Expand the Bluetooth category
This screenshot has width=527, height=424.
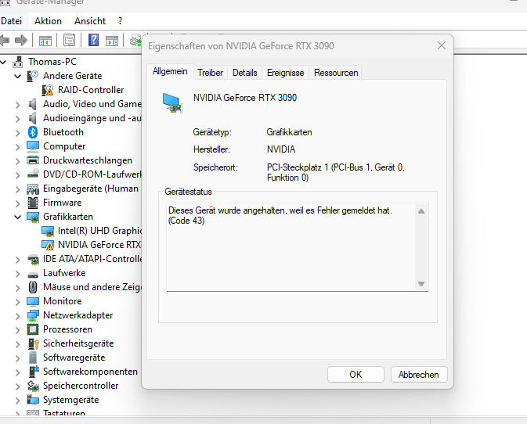point(18,133)
